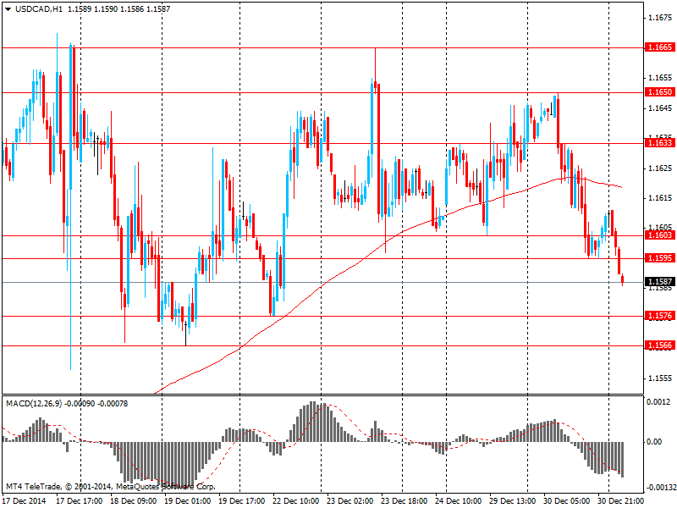
Task: Click the current price 1.1587 black label
Action: (660, 282)
